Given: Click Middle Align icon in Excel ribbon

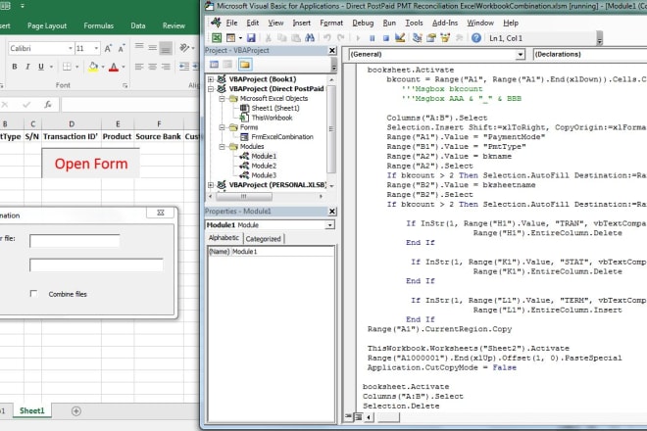Looking at the screenshot, I should point(153,48).
